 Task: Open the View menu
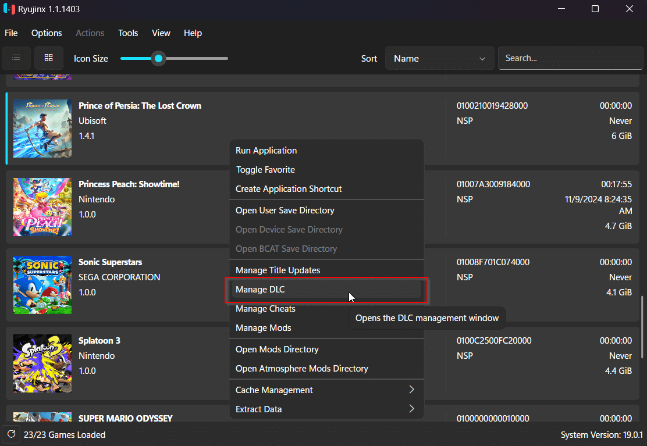161,33
